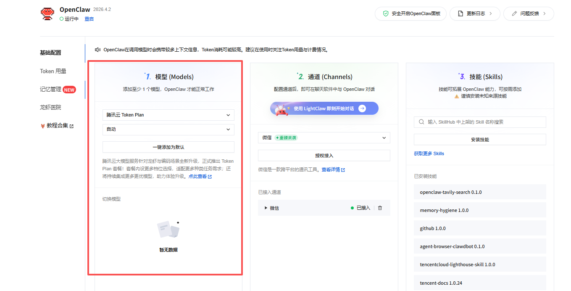Click the NEW badge next to 记忆管理

pos(69,90)
